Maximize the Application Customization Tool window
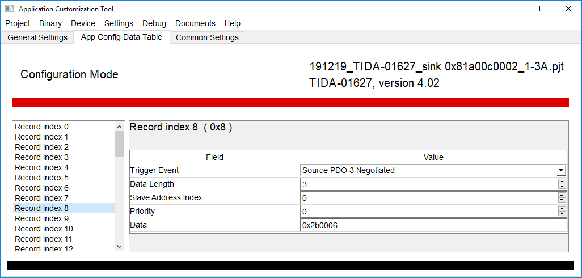The width and height of the screenshot is (582, 278). [x=542, y=9]
